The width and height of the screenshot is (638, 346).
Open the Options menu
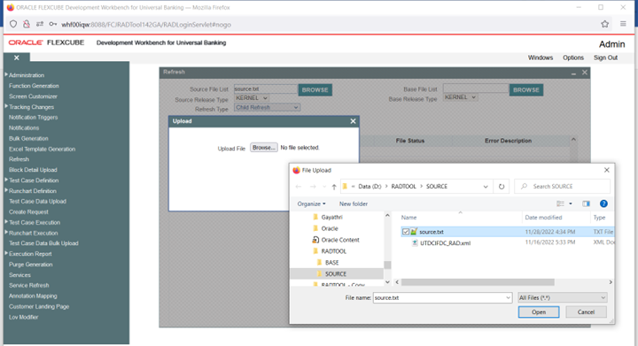[573, 58]
